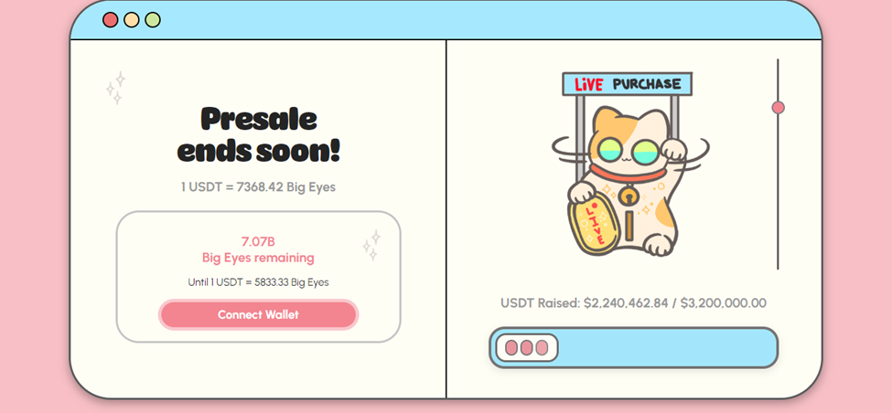Click the LIVE PURCHASE sign above cat
Image resolution: width=892 pixels, height=413 pixels.
[x=627, y=84]
